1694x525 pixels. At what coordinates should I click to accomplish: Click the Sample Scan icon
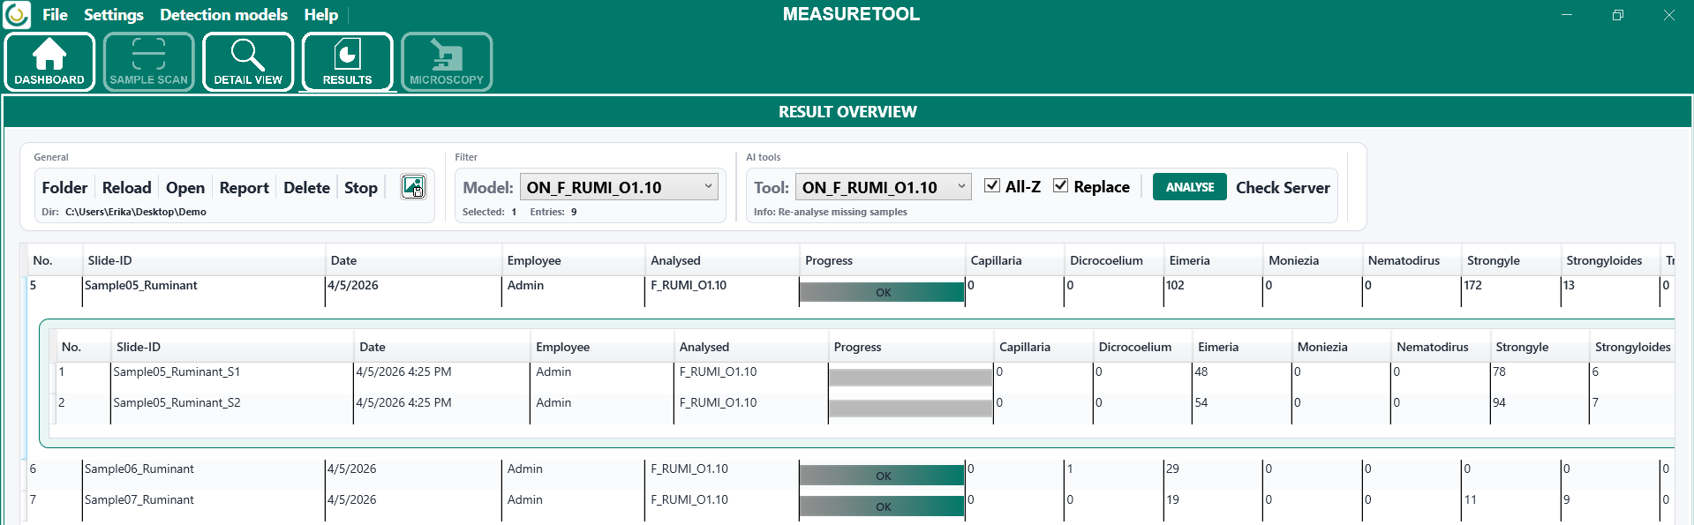tap(148, 61)
